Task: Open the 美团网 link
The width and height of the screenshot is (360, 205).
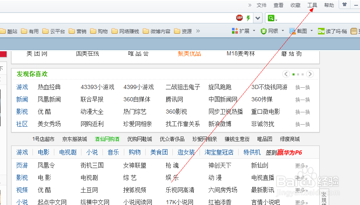Action: tap(37, 54)
